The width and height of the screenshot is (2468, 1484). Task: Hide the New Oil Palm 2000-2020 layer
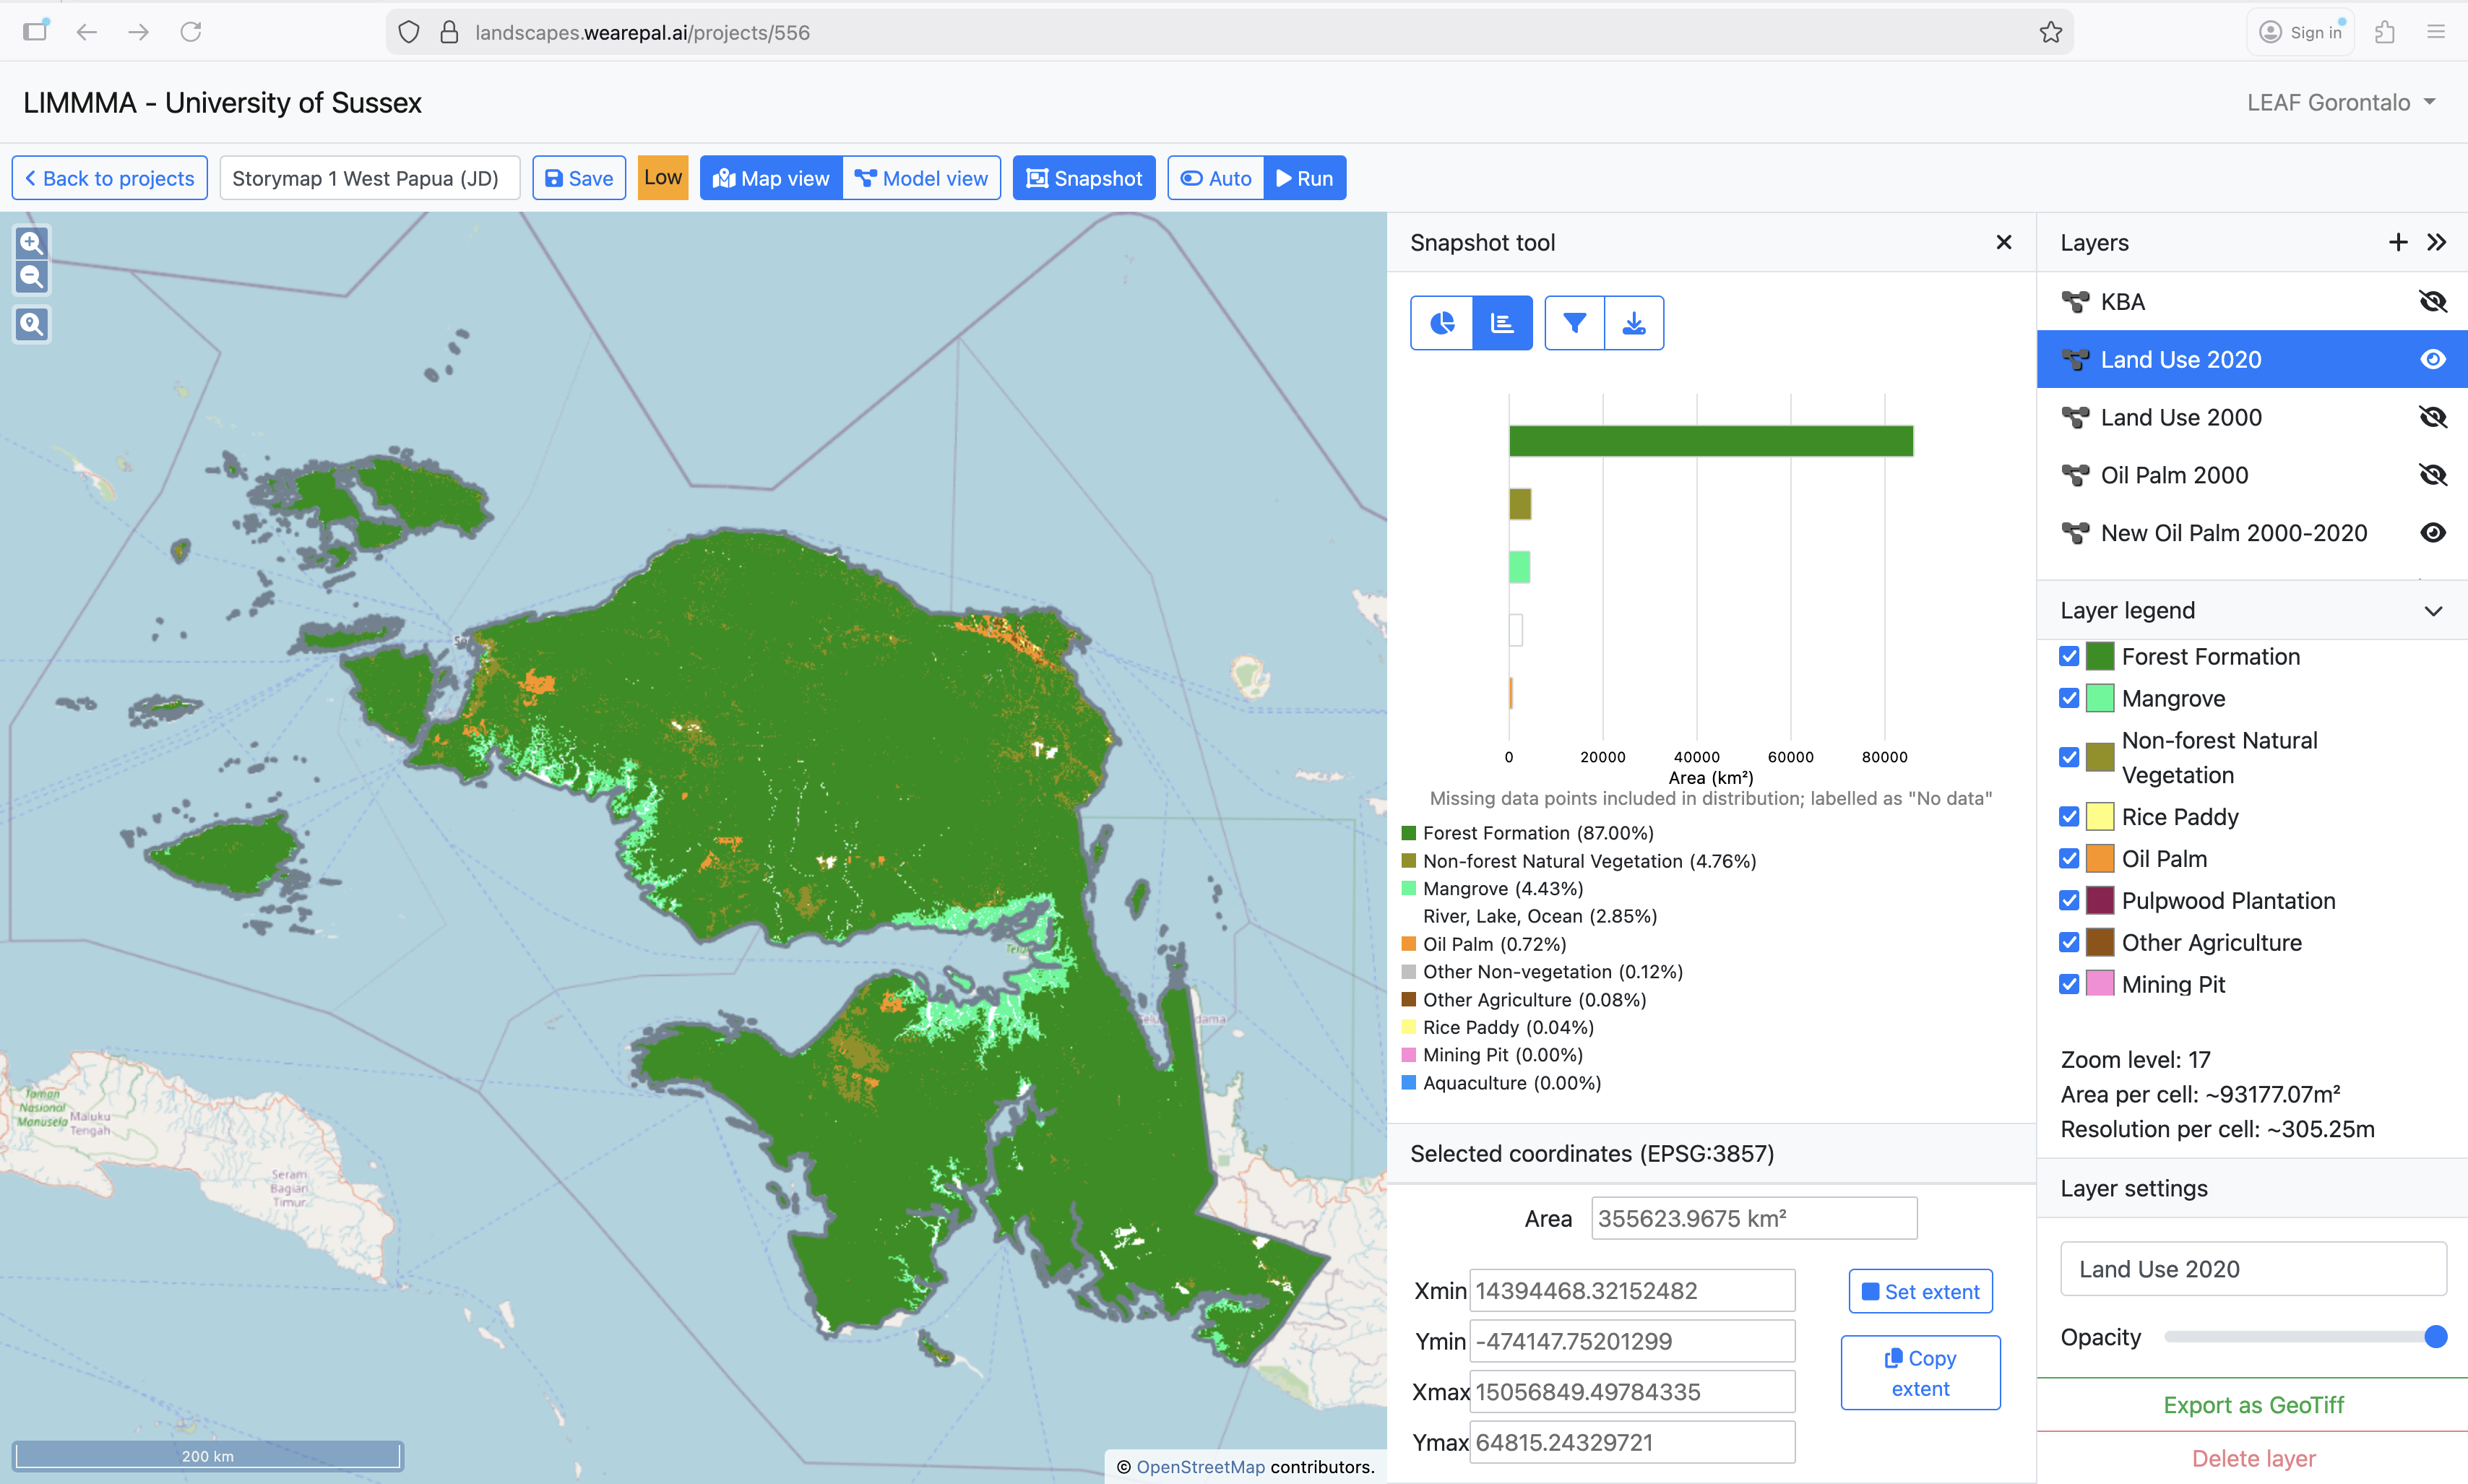[x=2432, y=533]
